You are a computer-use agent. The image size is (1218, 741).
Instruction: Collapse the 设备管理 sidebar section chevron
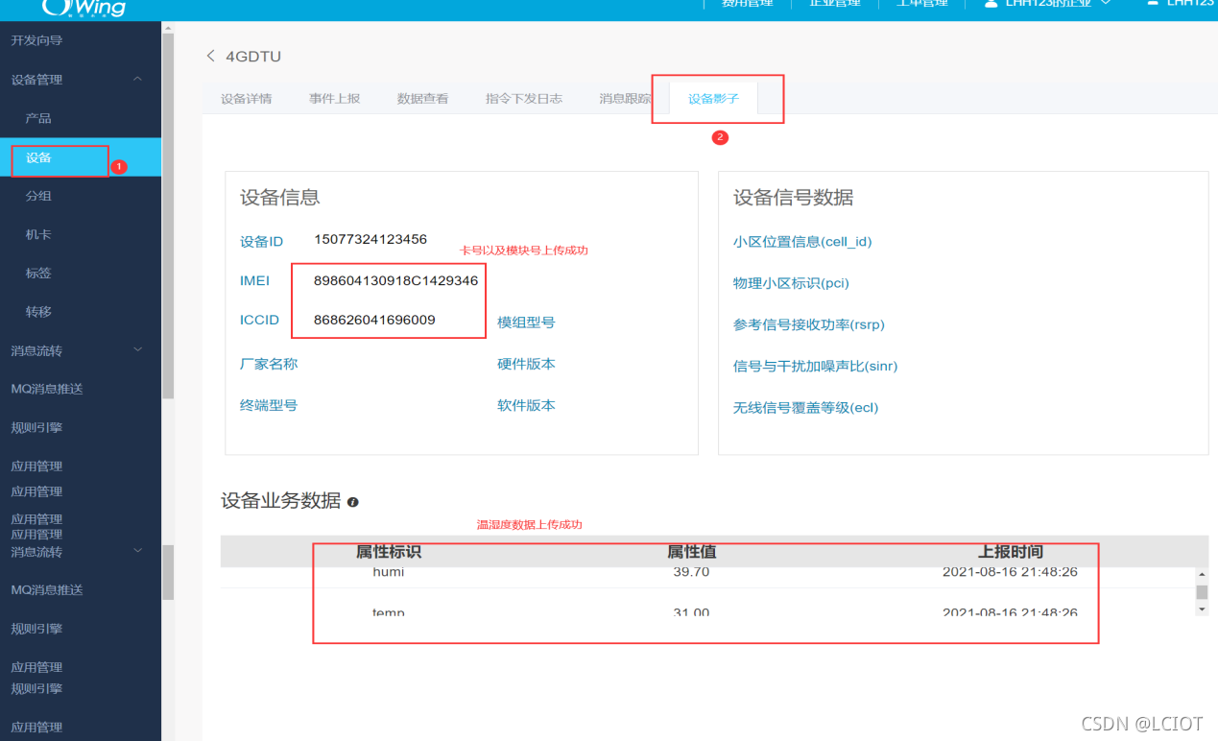[x=137, y=80]
